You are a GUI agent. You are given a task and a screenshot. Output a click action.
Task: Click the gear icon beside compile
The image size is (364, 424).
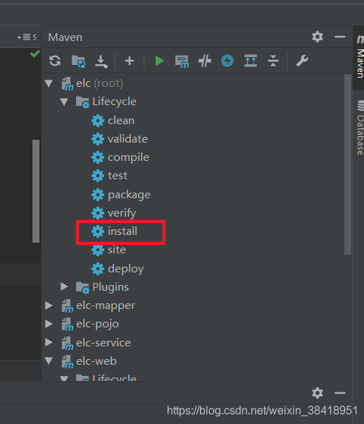pyautogui.click(x=98, y=157)
